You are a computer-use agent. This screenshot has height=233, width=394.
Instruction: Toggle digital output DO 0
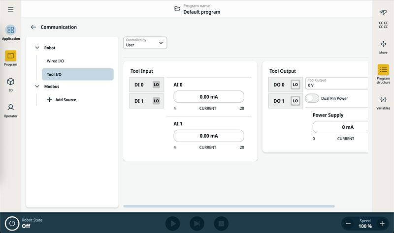(295, 85)
